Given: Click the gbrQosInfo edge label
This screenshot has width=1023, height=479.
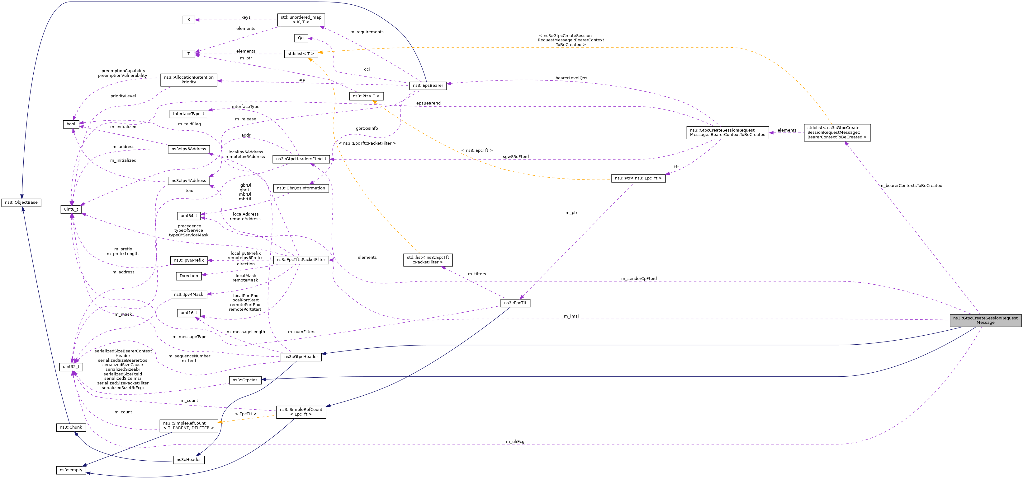Looking at the screenshot, I should pos(367,128).
